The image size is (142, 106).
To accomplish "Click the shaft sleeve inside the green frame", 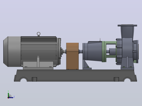I will click(113, 52).
